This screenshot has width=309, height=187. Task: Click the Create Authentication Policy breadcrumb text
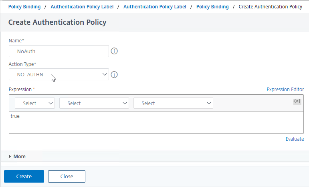click(271, 7)
